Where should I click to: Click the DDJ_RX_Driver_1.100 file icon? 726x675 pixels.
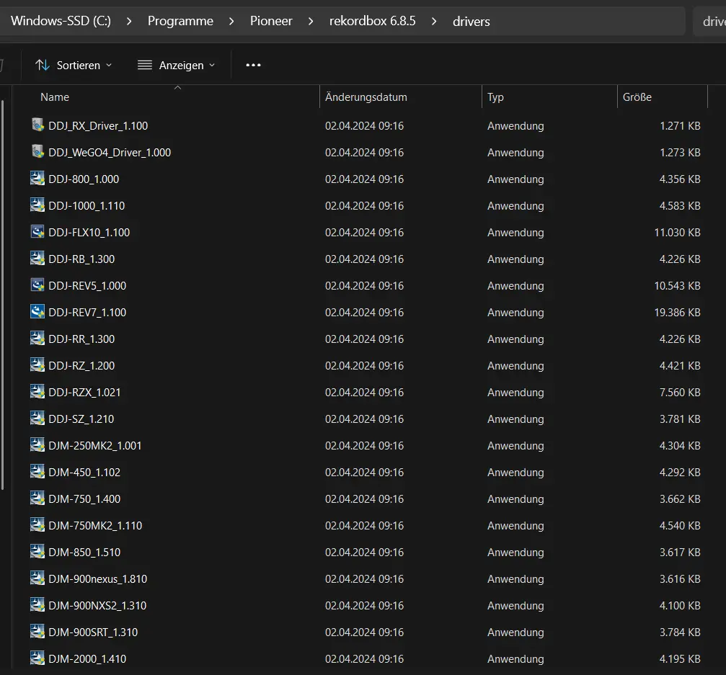(x=37, y=125)
